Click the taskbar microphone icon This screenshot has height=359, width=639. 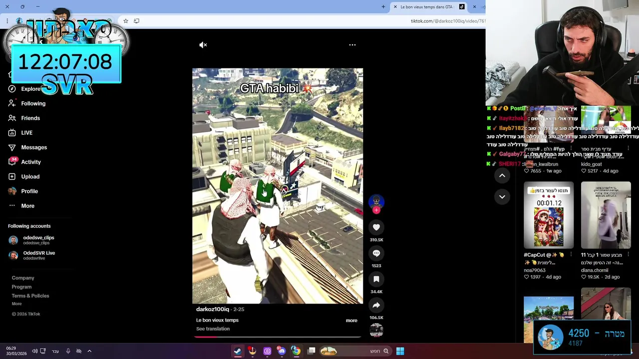[x=68, y=351]
